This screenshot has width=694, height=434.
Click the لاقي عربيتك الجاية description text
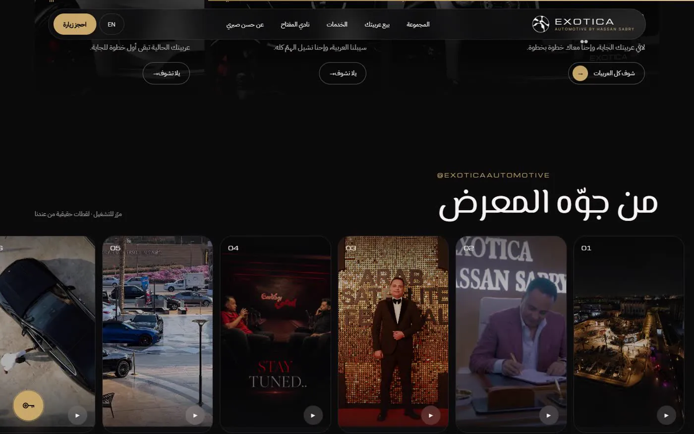(x=586, y=48)
